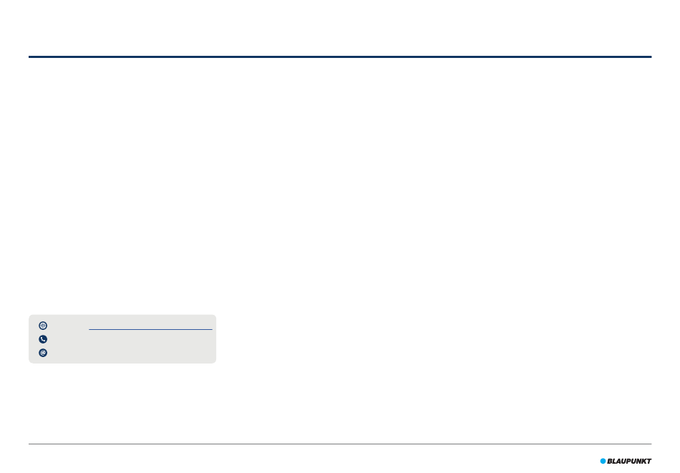
Task: Click left end of underlined link
Action: tap(90, 329)
